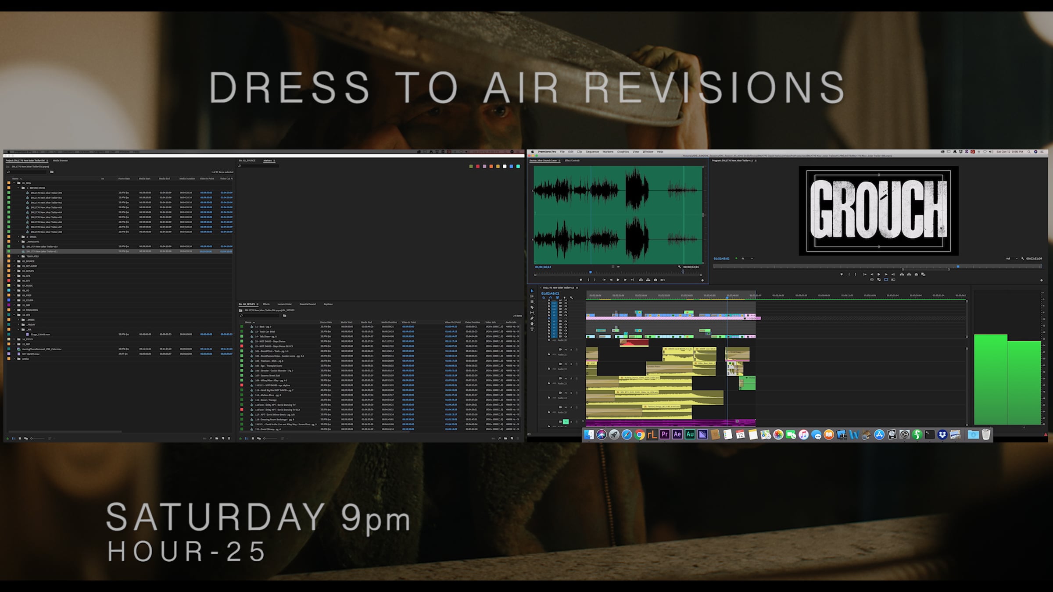Play the sequence in the Program monitor

pos(878,275)
